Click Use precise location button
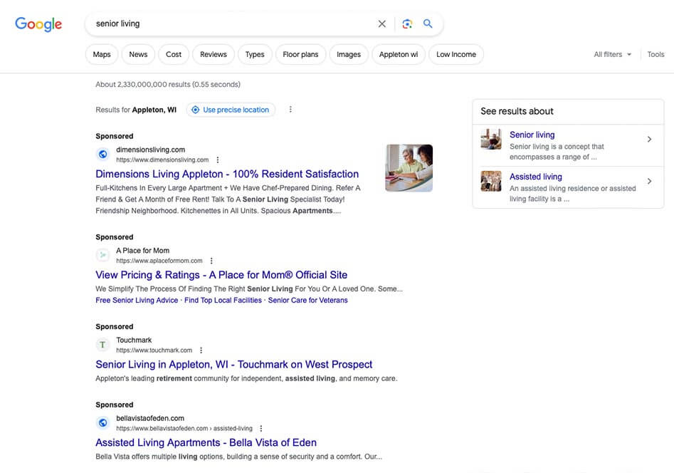The height and width of the screenshot is (473, 674). tap(231, 110)
